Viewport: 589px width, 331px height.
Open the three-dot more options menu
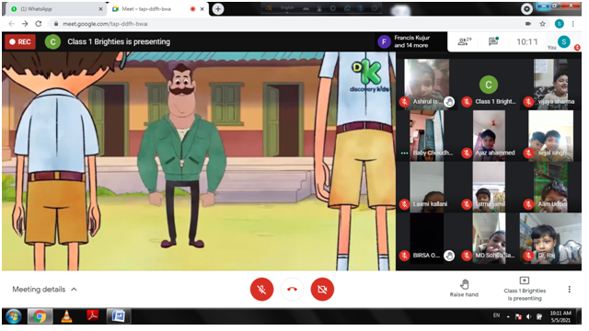(570, 289)
